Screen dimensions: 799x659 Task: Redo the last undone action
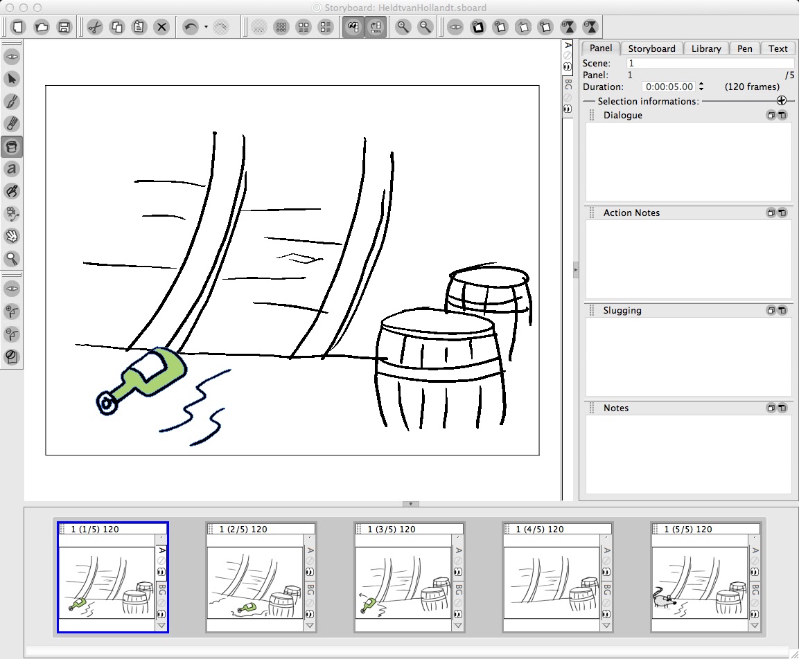[x=220, y=27]
